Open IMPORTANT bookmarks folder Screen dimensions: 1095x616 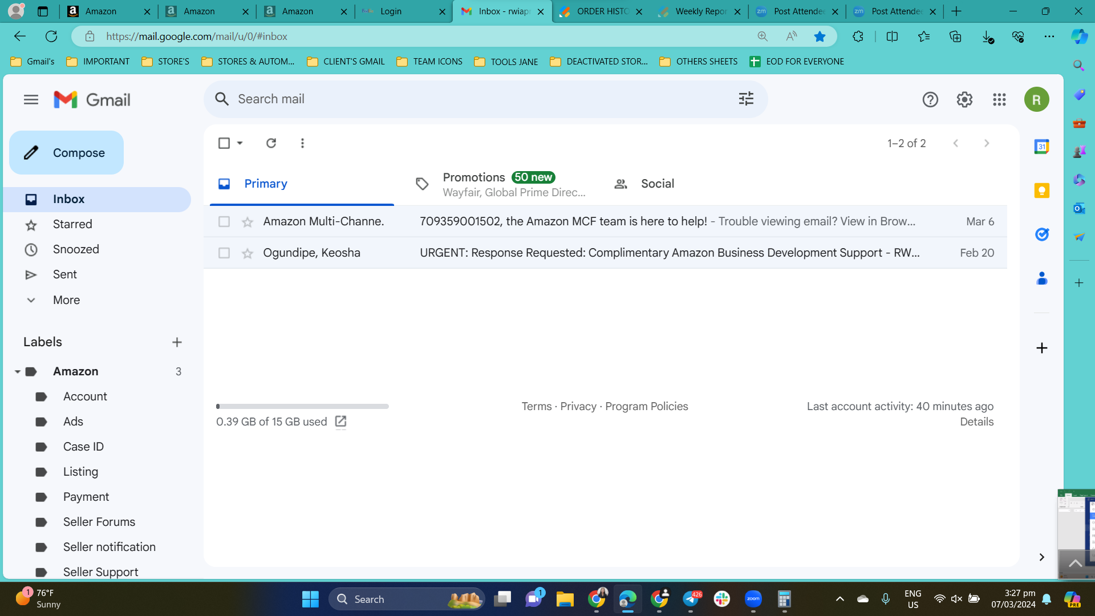pos(98,62)
